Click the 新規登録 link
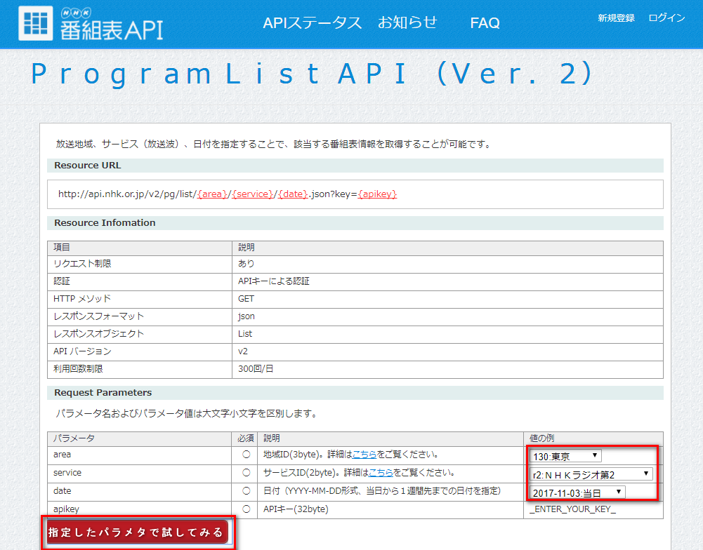Image resolution: width=703 pixels, height=550 pixels. click(615, 18)
